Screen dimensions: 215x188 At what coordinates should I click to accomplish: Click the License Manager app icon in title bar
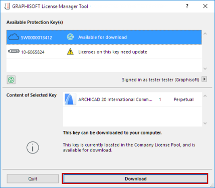coord(7,6)
